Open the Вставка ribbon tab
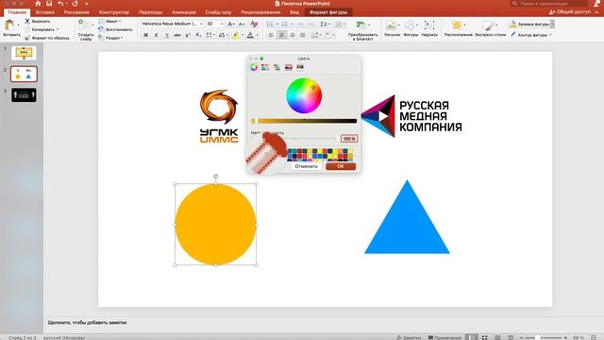The image size is (604, 340). click(x=44, y=12)
